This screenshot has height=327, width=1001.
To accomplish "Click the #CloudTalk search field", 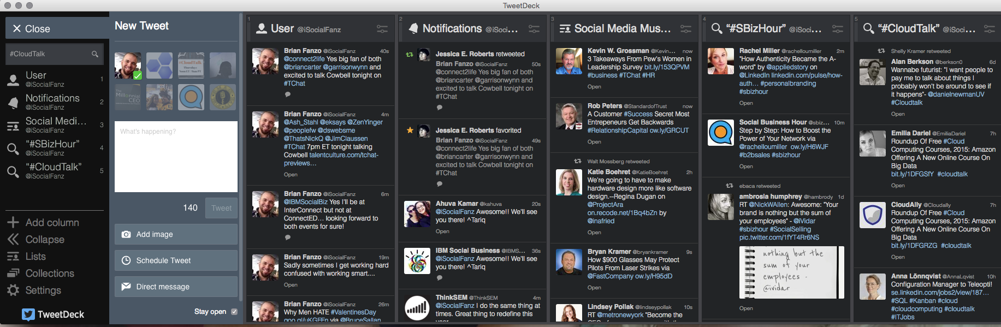I will (x=55, y=54).
